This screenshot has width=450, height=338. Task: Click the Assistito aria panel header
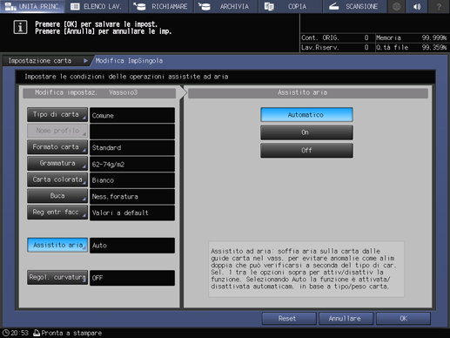[x=308, y=93]
